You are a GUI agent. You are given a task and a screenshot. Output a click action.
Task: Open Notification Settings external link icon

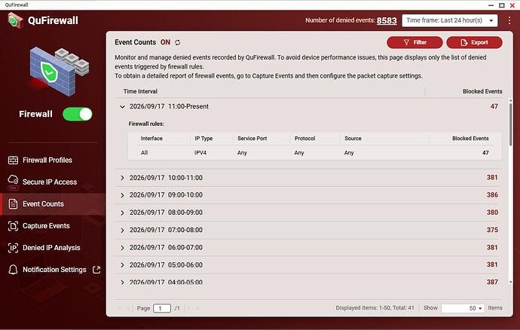point(96,270)
